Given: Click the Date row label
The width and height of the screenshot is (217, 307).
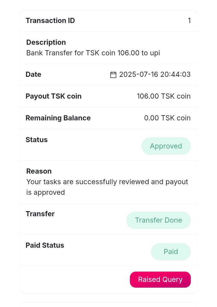Looking at the screenshot, I should (x=33, y=74).
